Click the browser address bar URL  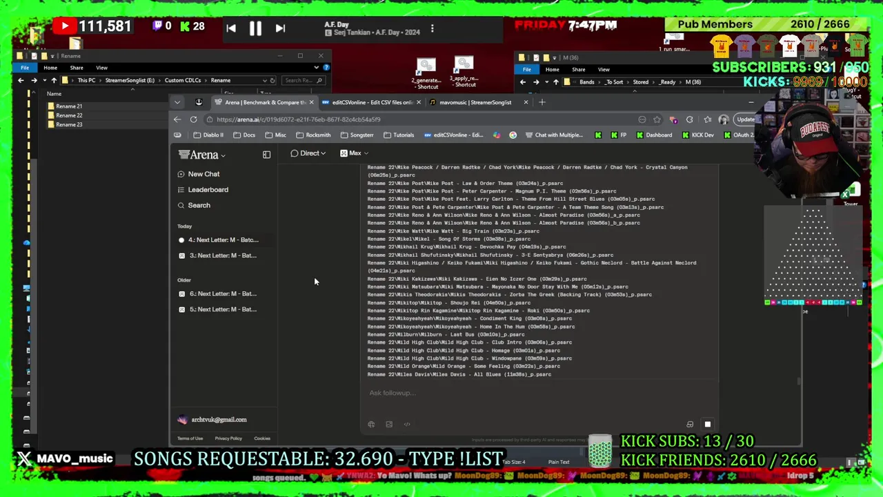(299, 119)
